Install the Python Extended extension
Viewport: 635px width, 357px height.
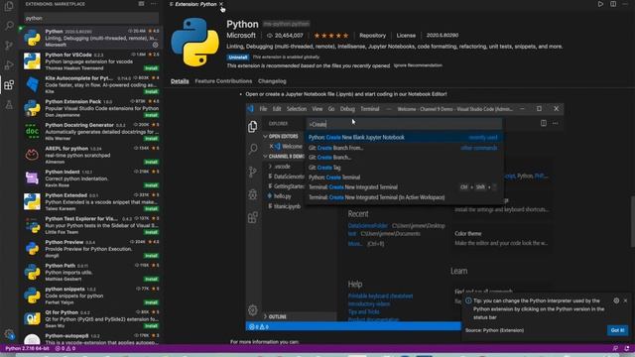[151, 209]
